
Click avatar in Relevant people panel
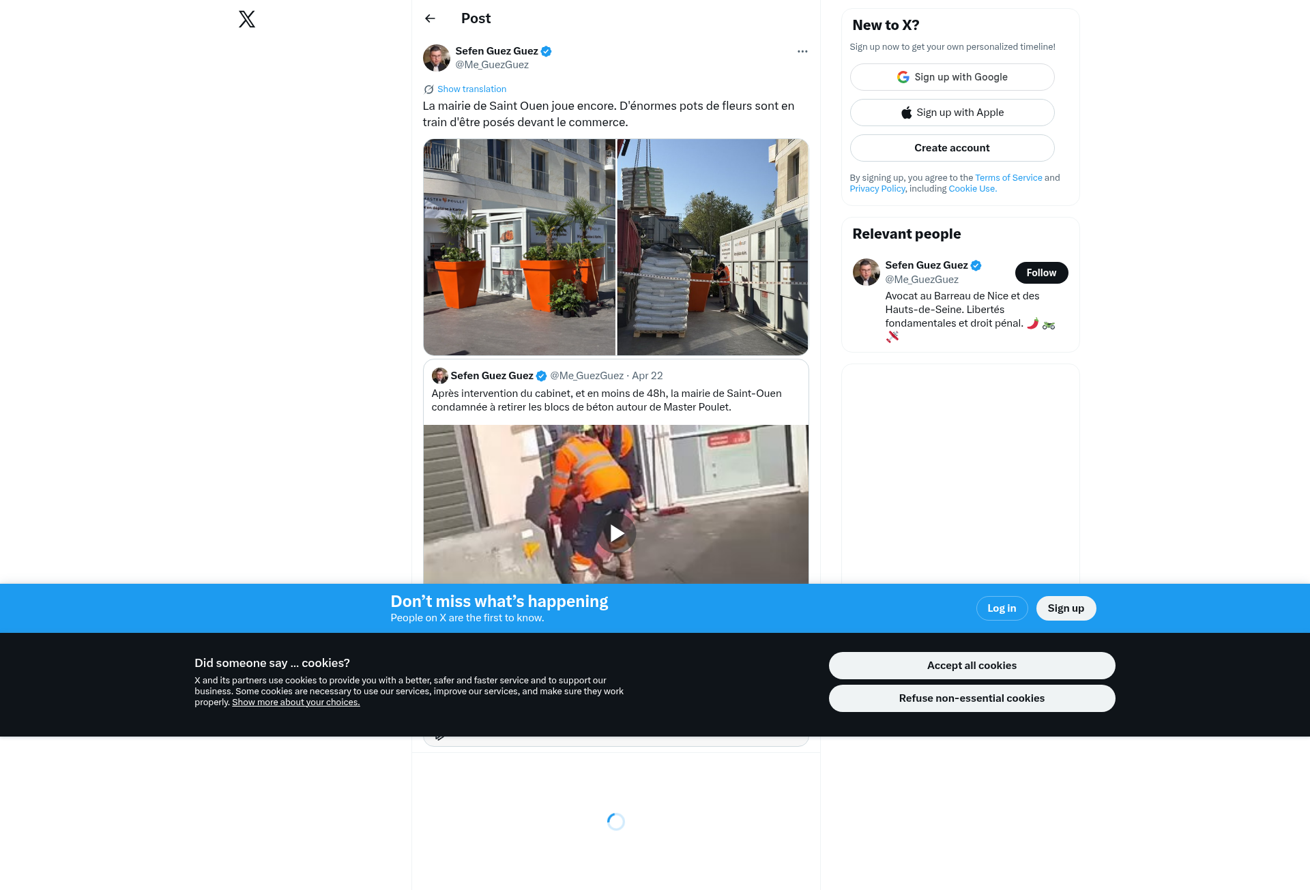click(x=866, y=272)
